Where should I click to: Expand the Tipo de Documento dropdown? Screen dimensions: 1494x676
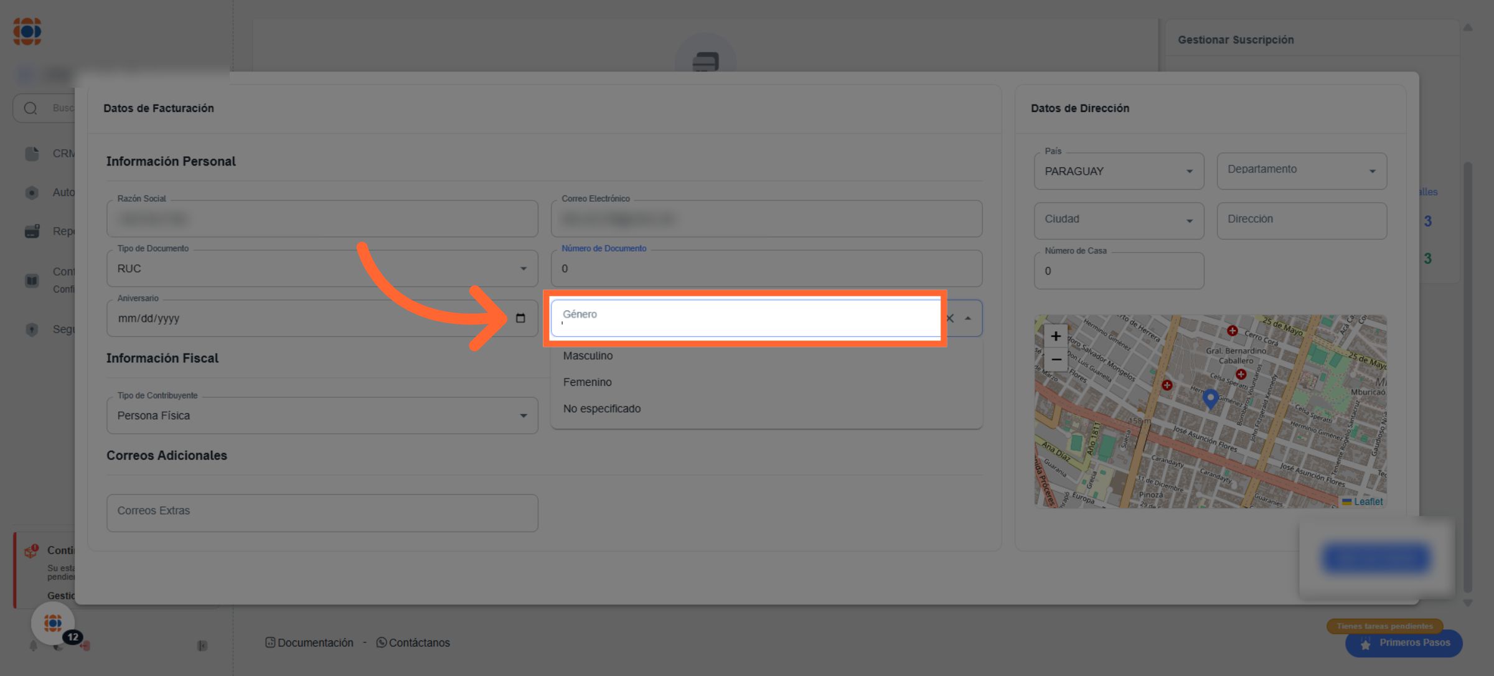click(523, 269)
